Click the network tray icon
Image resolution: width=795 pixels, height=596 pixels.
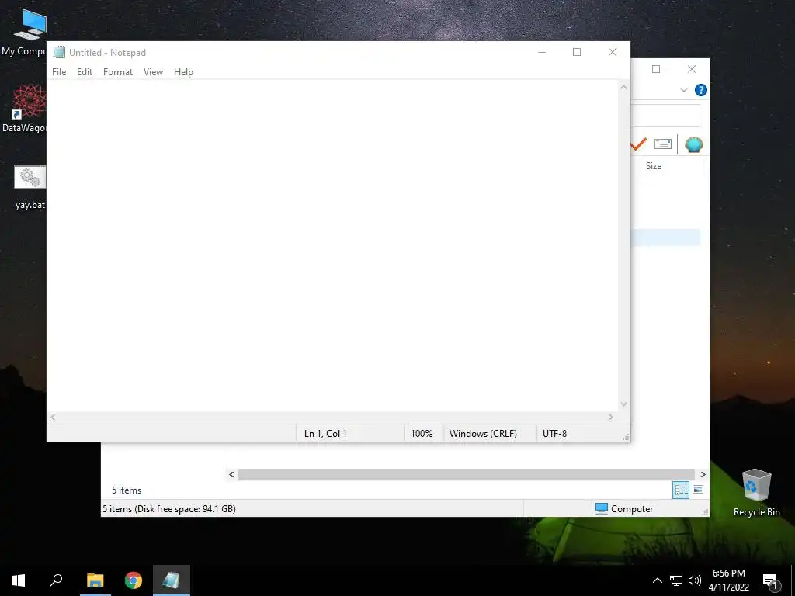(676, 580)
